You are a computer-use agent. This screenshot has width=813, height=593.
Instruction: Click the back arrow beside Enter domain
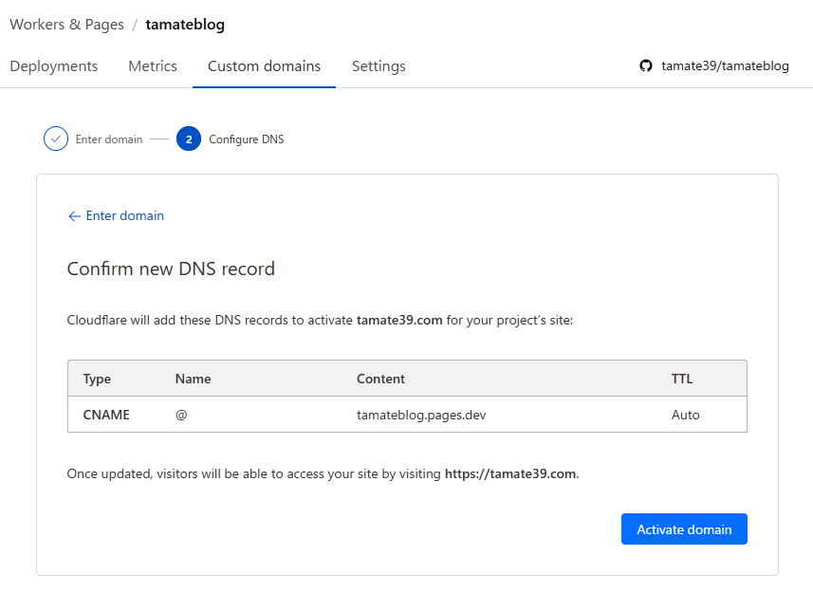74,216
